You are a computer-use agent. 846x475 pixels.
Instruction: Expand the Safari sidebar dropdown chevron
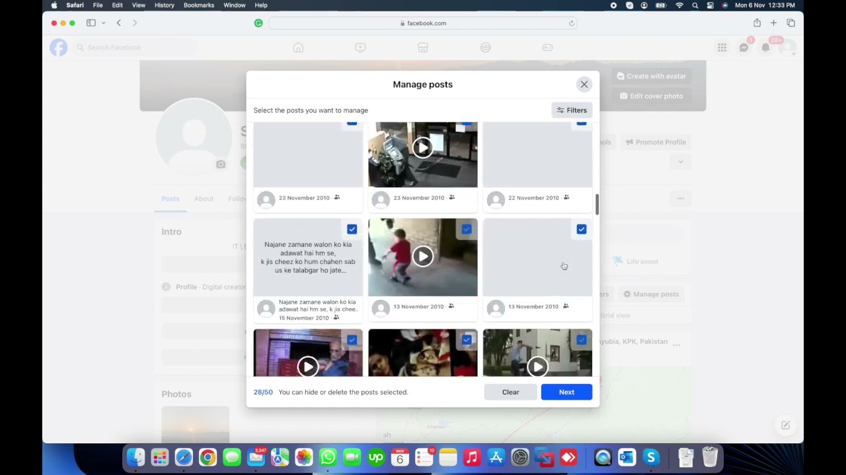point(103,23)
